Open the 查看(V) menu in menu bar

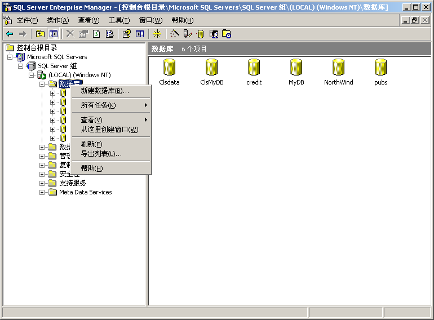(x=88, y=20)
